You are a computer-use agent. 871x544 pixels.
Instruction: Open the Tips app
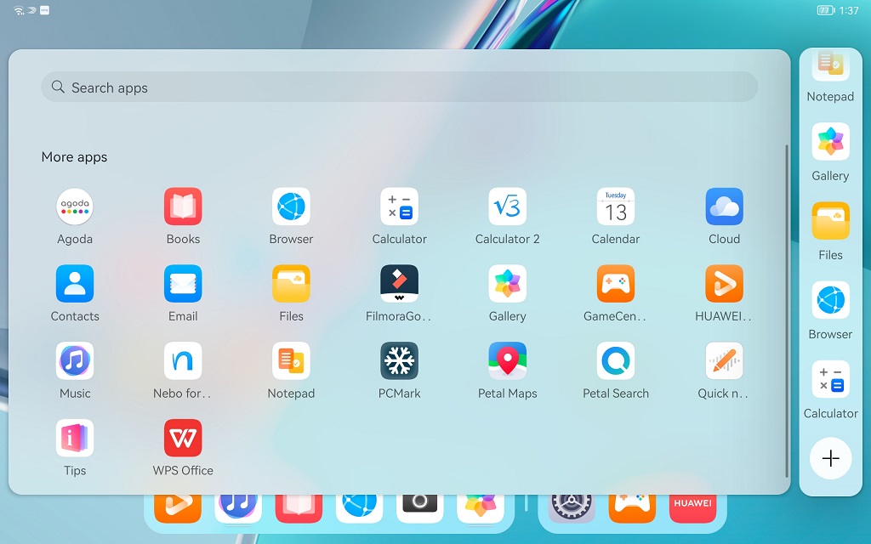point(75,438)
